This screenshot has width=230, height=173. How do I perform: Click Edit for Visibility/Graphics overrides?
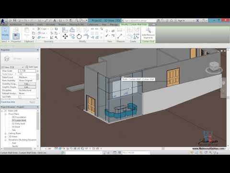(27, 84)
